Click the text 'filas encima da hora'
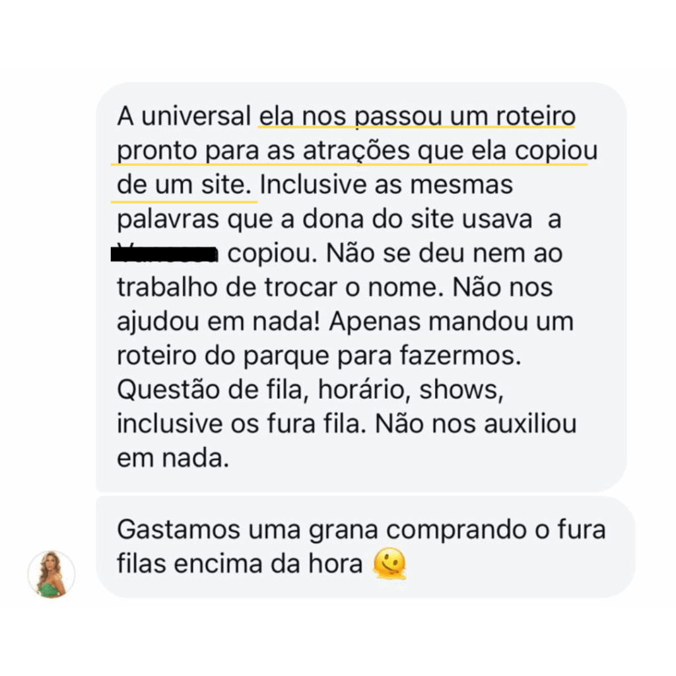Image resolution: width=676 pixels, height=676 pixels. [x=239, y=564]
